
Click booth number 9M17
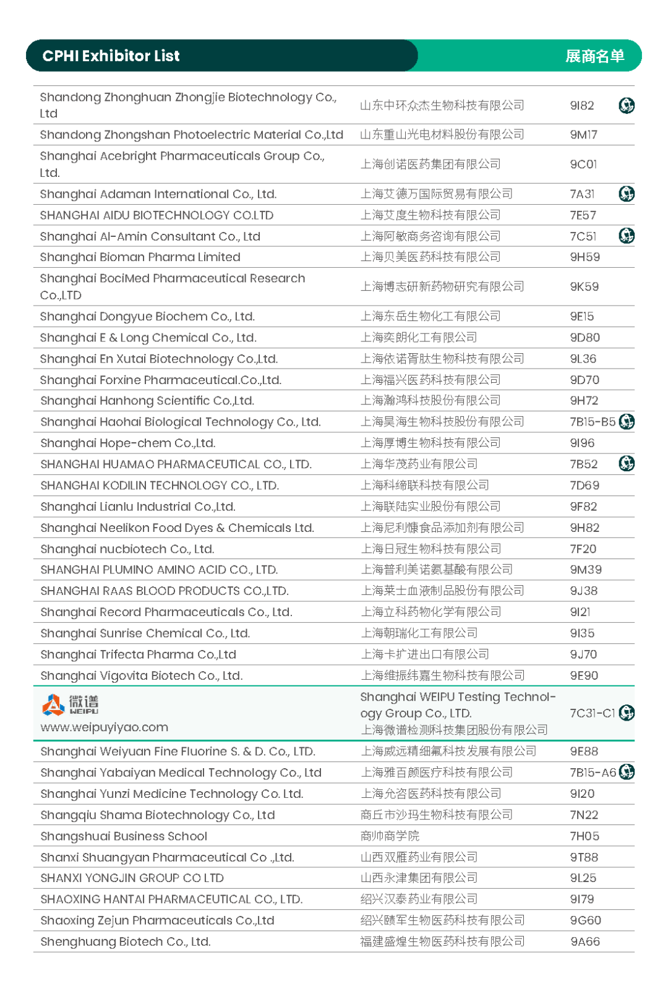(583, 135)
